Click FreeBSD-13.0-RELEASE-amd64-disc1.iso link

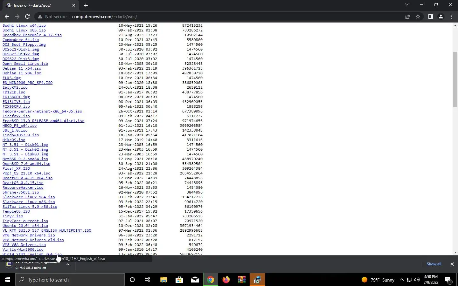pos(44,121)
